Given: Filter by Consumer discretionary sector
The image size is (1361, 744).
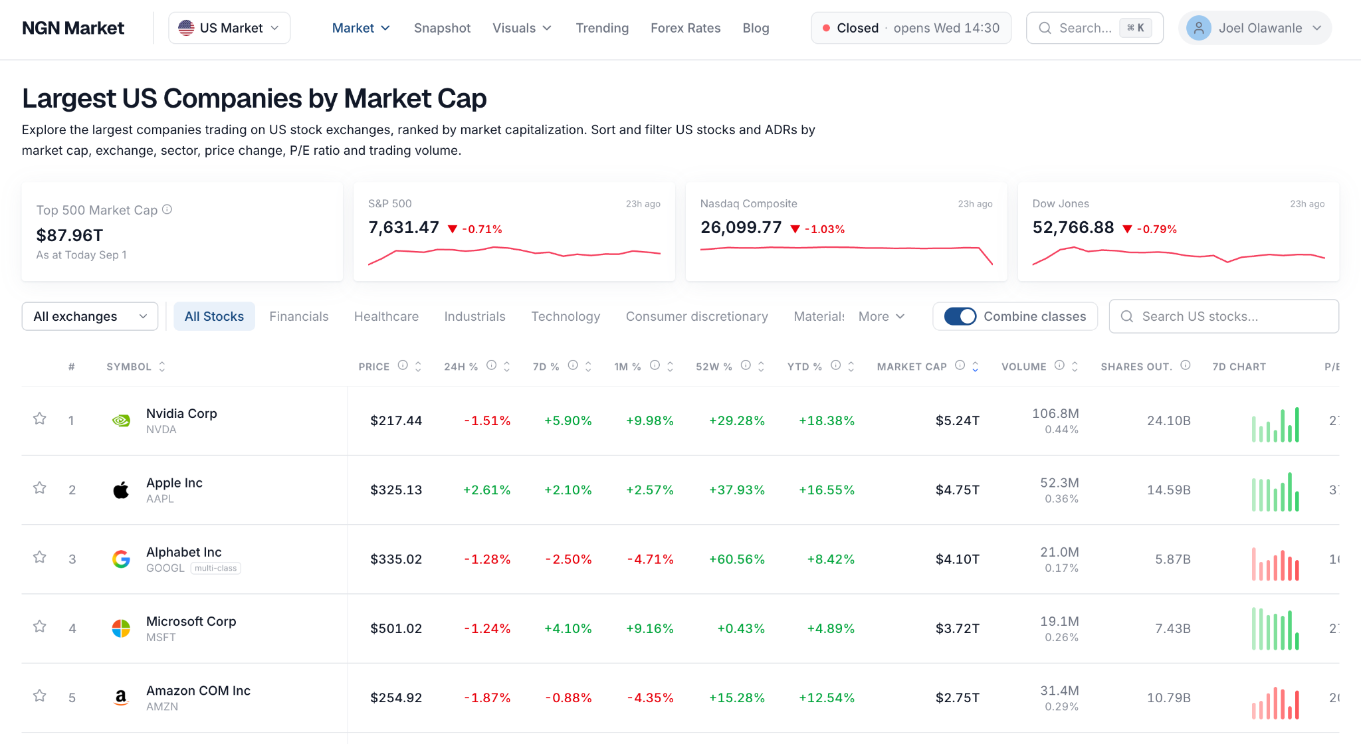Looking at the screenshot, I should point(696,316).
